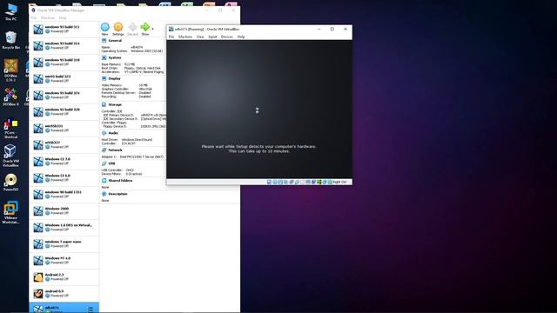This screenshot has width=557, height=313.
Task: Click the Description section icon
Action: (x=104, y=194)
